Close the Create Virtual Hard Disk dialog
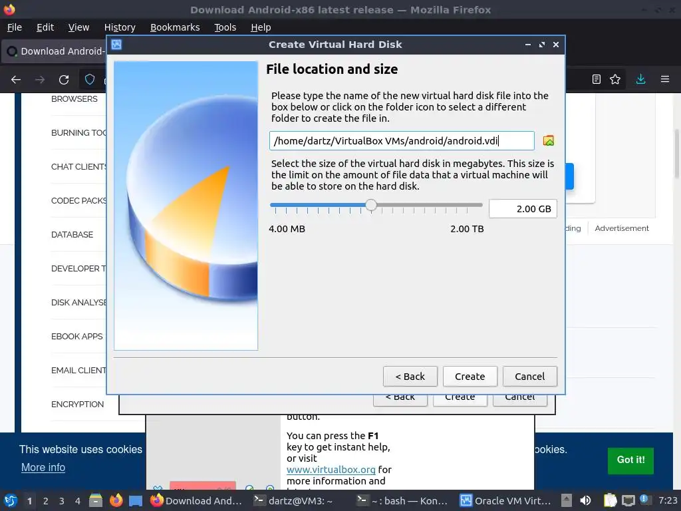The width and height of the screenshot is (681, 511). (x=555, y=45)
